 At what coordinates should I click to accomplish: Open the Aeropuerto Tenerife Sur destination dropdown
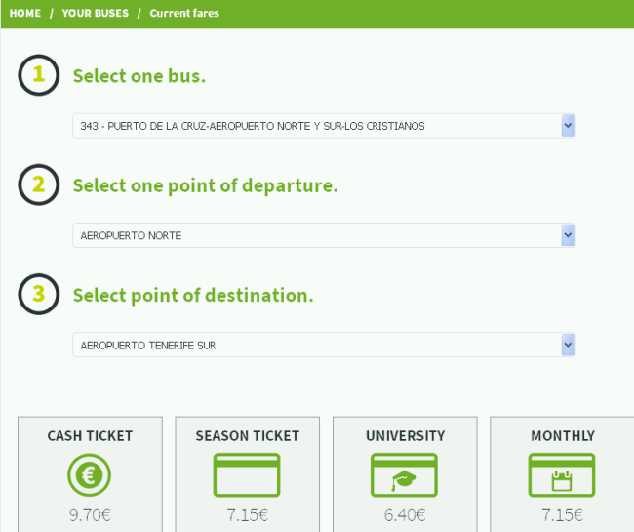324,345
